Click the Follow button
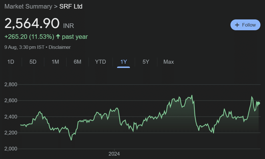This screenshot has height=159, width=265. 245,25
